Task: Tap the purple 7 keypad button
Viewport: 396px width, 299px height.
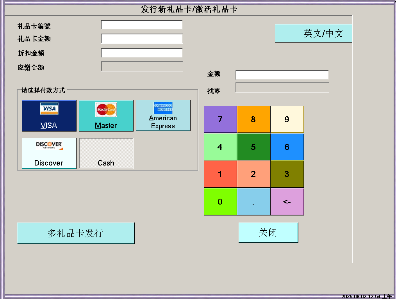Action: point(220,119)
